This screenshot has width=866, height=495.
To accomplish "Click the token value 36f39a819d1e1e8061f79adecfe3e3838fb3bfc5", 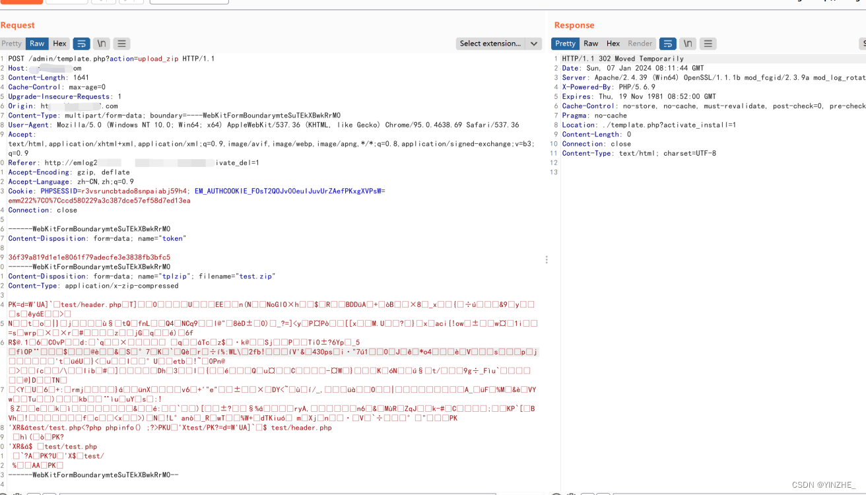I will 89,258.
